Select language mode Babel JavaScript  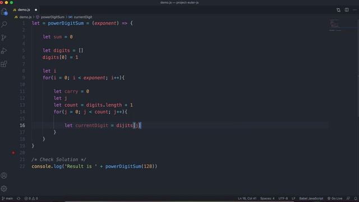311,198
